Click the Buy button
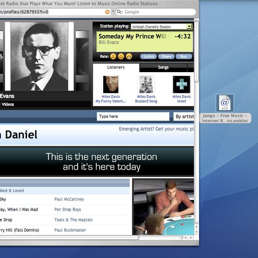Screen dimensions: 258x258 184,56
